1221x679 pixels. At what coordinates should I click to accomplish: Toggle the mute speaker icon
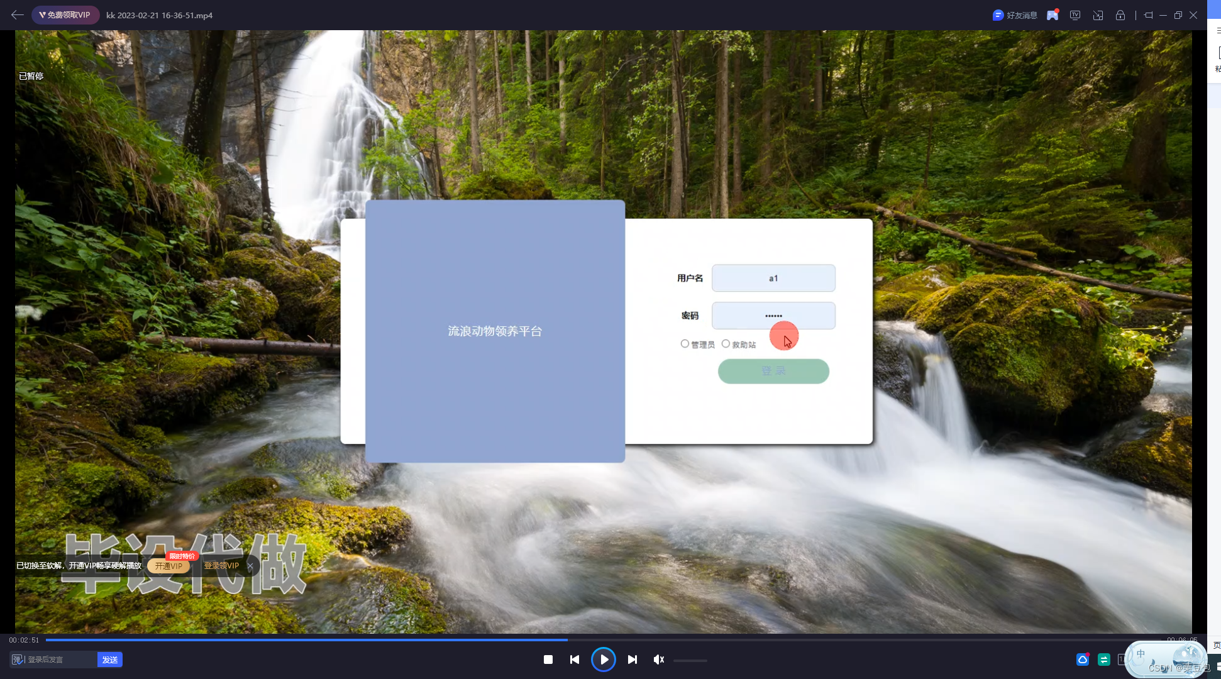tap(658, 660)
